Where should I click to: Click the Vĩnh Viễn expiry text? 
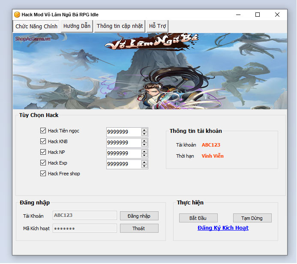coord(213,156)
